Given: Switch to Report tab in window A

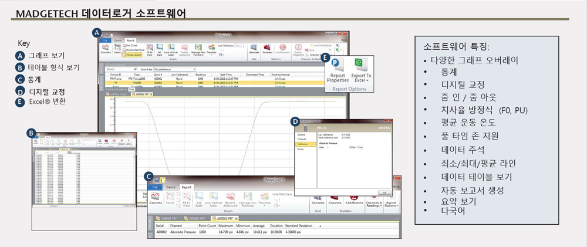Looking at the screenshot, I should click(x=130, y=40).
